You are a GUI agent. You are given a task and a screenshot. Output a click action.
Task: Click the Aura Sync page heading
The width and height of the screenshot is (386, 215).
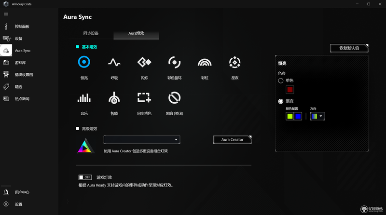tap(78, 17)
